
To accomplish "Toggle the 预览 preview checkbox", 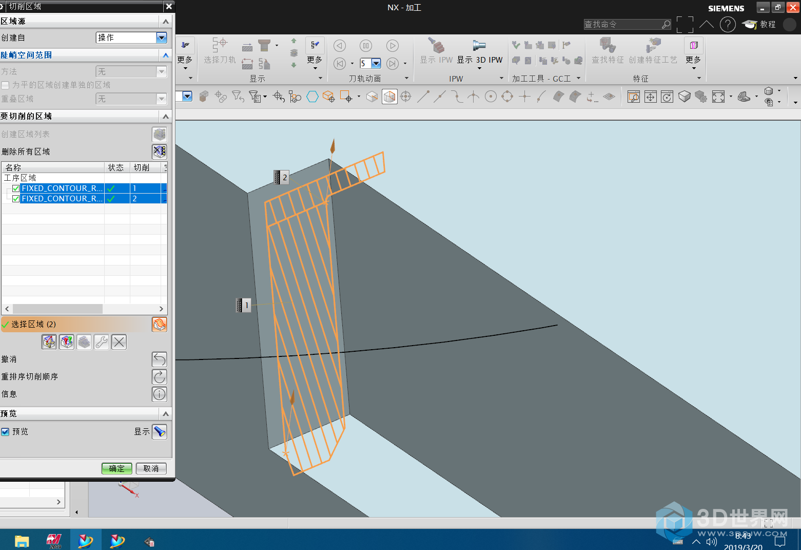I will click(5, 432).
